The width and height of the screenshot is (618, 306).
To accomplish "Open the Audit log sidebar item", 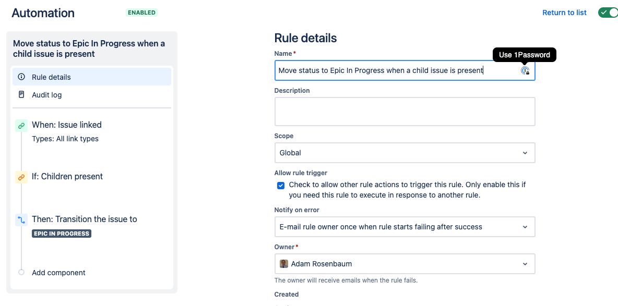I will point(92,95).
